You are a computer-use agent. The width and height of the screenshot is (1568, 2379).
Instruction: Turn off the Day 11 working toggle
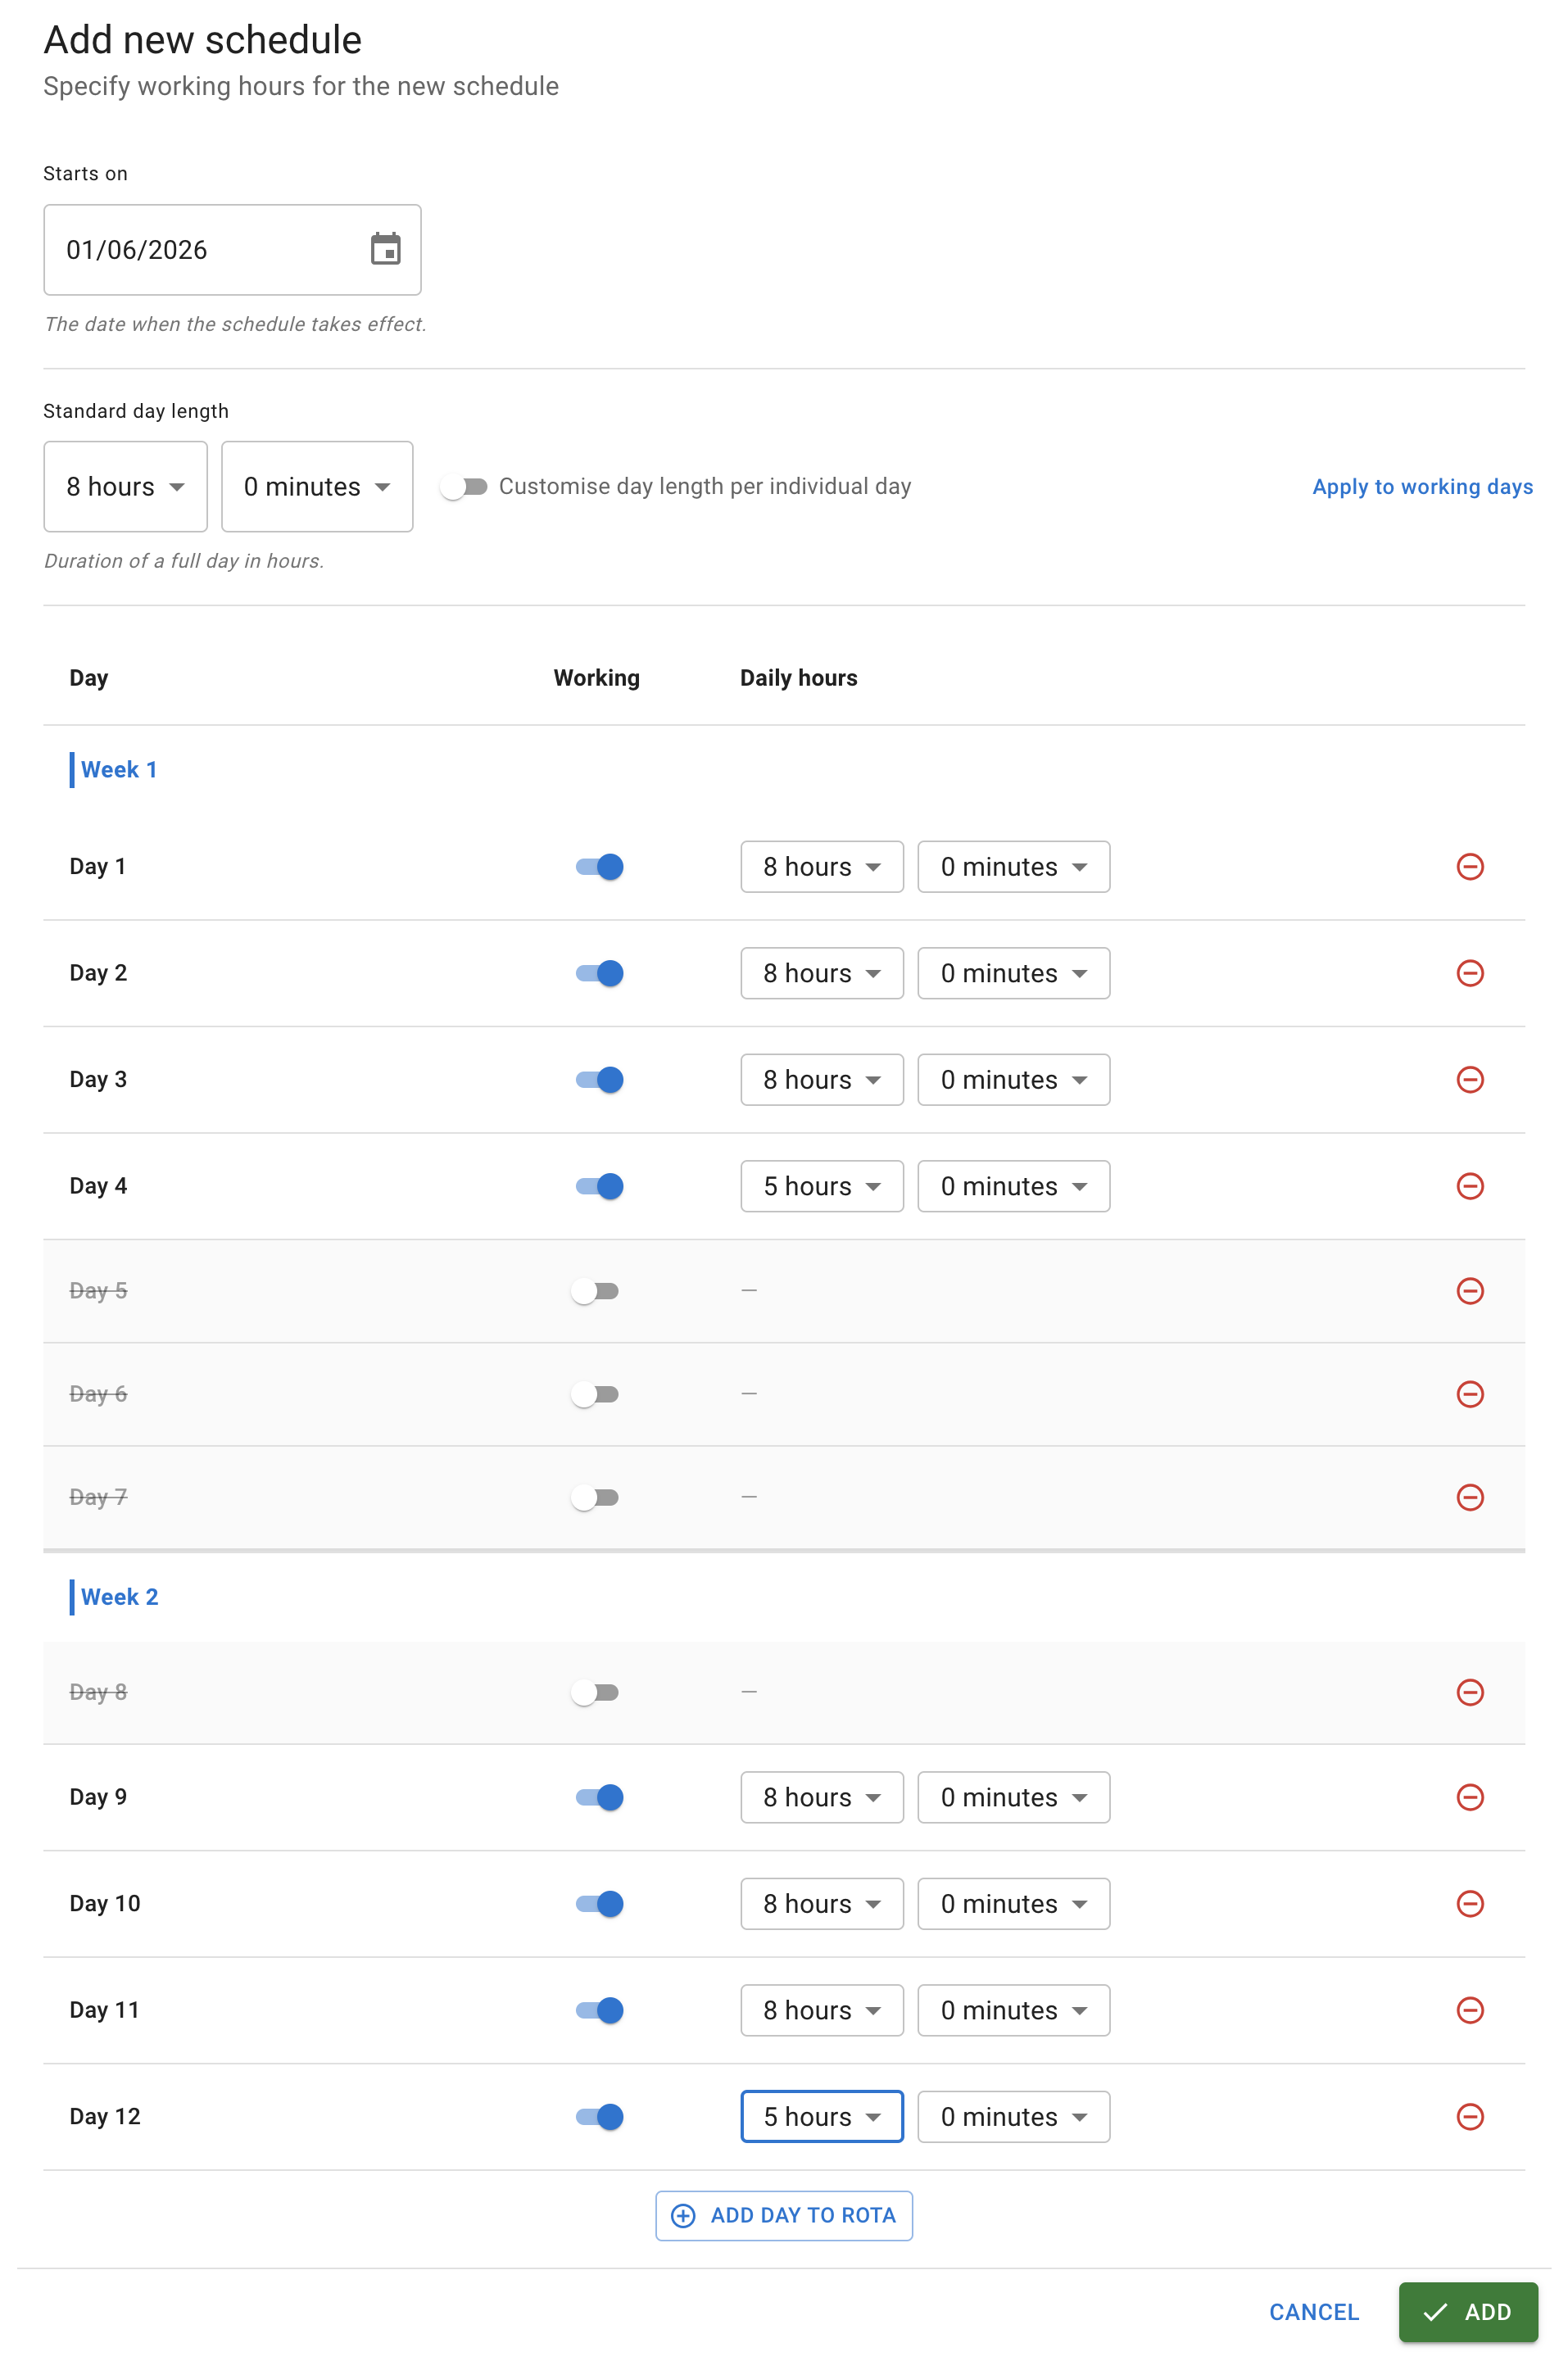599,2010
